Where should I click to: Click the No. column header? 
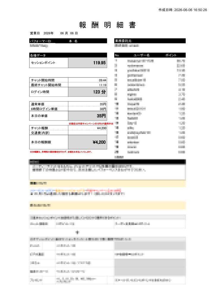(x=117, y=55)
